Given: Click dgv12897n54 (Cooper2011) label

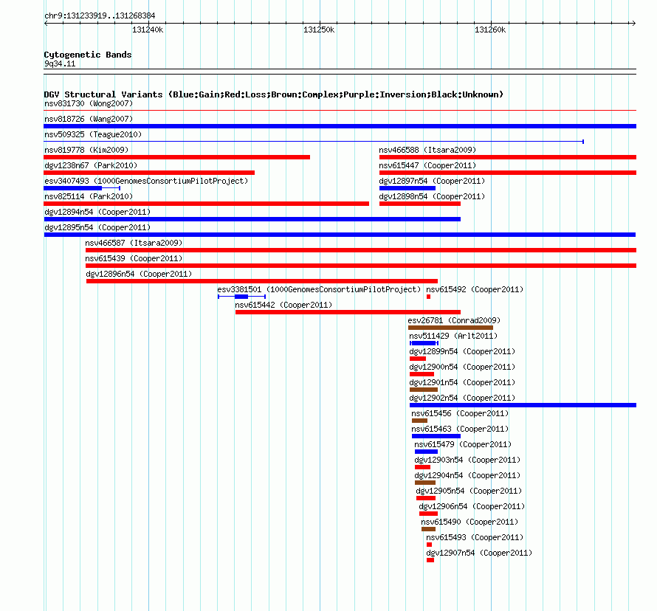Looking at the screenshot, I should pos(432,181).
